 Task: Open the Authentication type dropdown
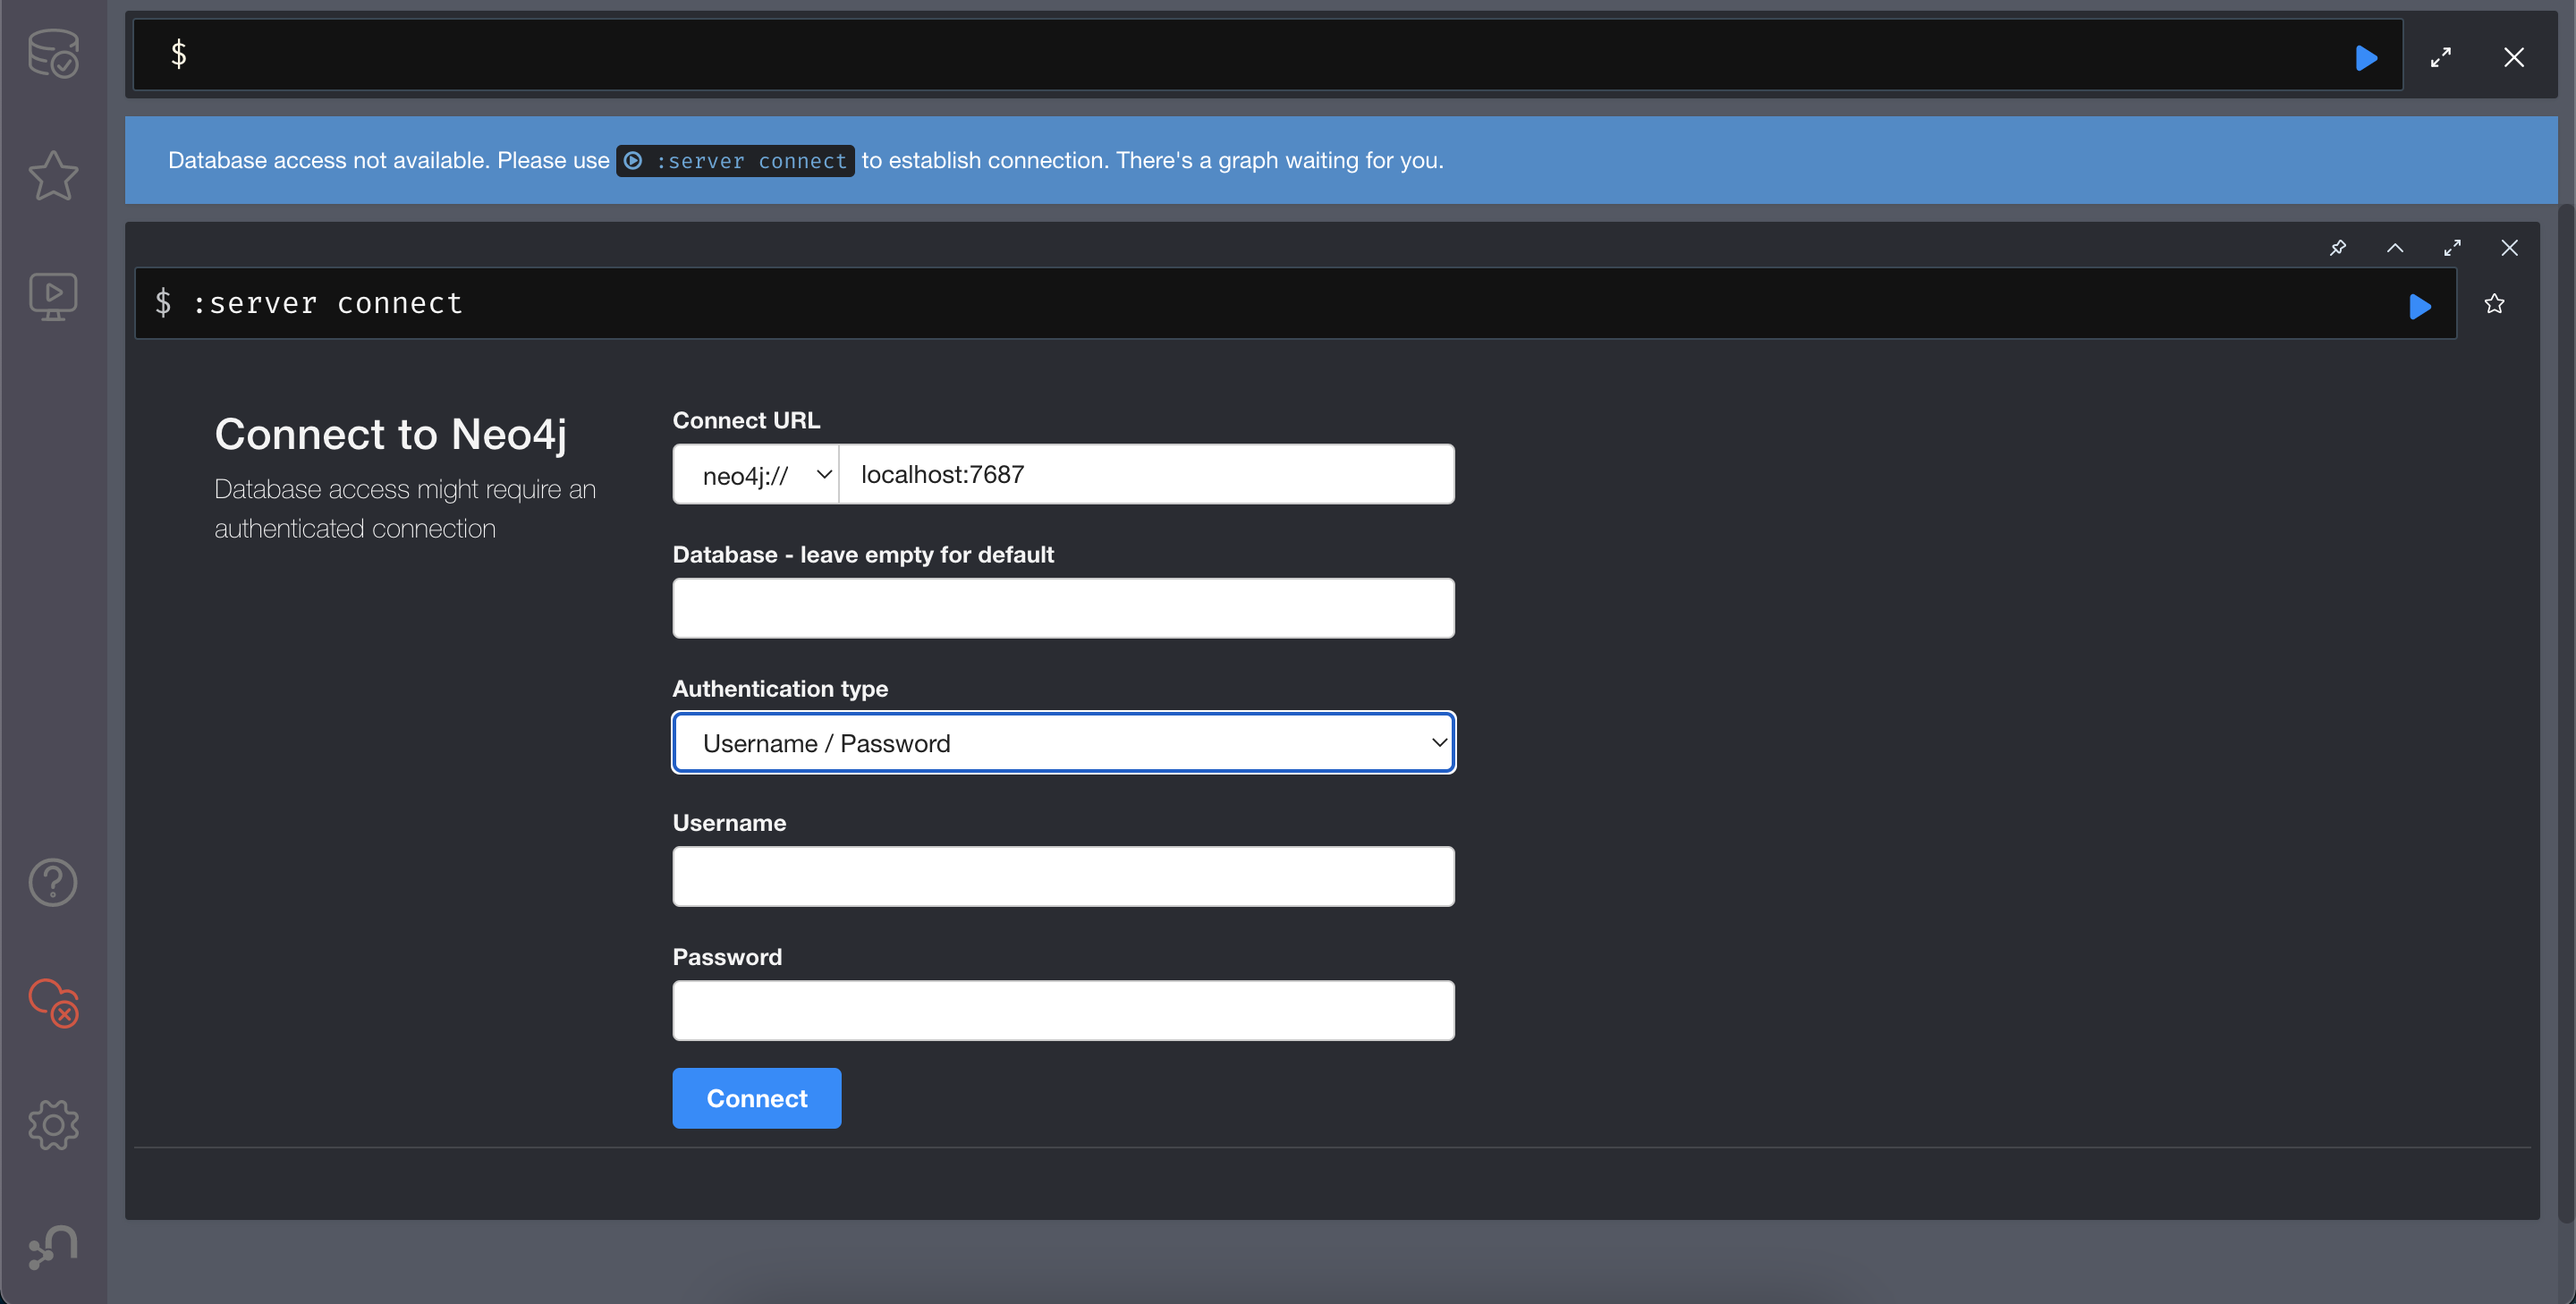click(1063, 743)
